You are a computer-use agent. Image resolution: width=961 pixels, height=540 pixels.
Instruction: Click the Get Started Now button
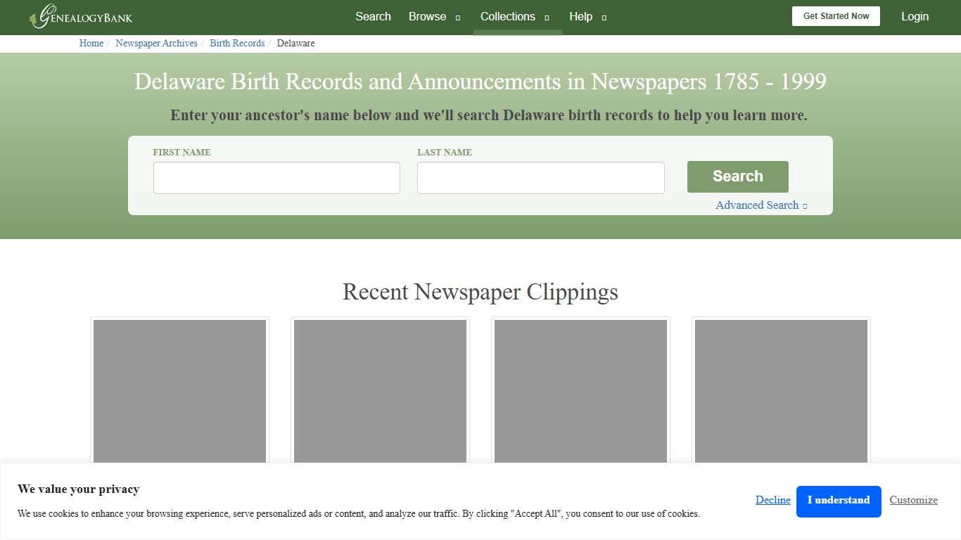836,15
